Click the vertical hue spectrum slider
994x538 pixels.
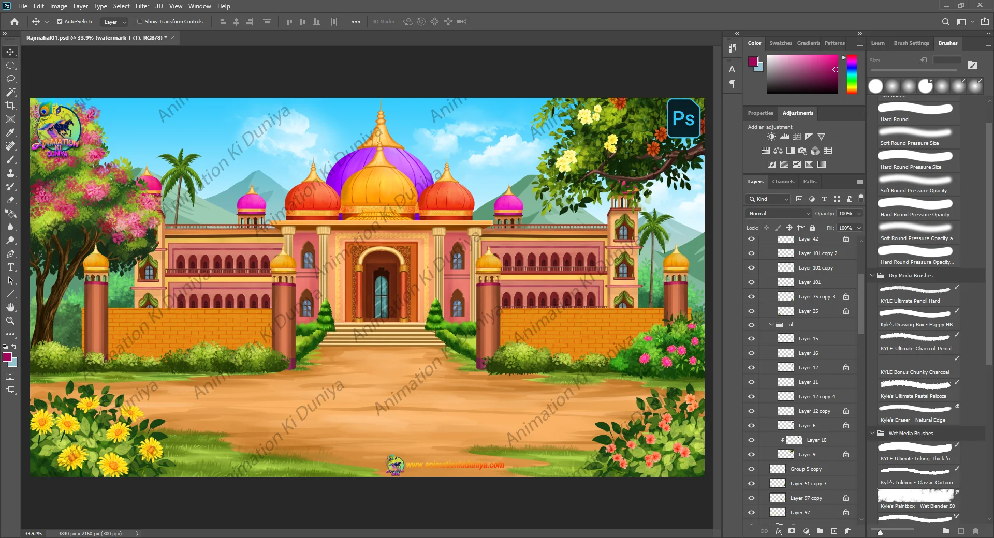852,75
